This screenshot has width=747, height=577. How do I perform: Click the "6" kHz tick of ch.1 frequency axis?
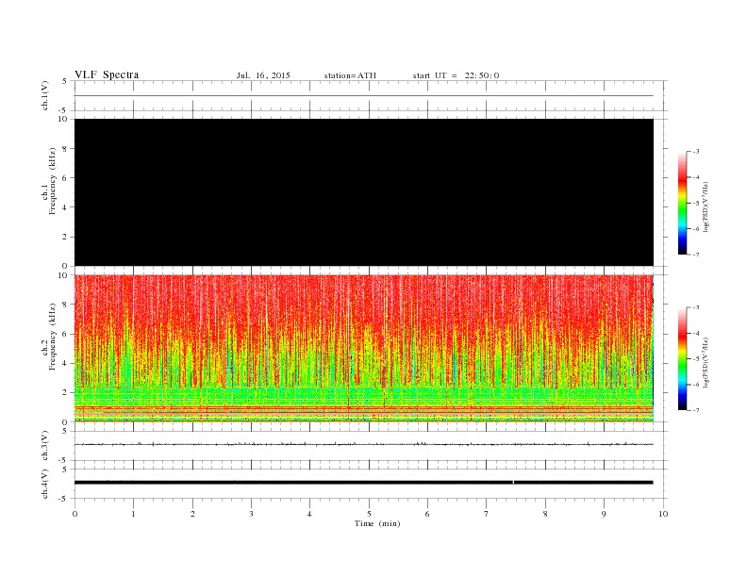coord(65,178)
